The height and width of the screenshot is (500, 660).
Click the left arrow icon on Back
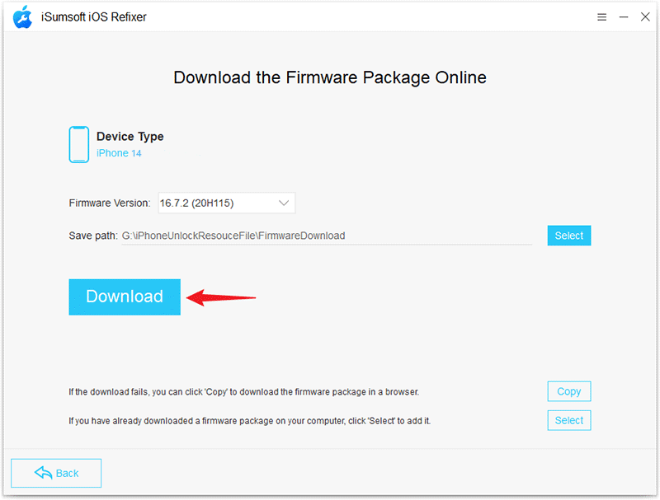pos(43,473)
